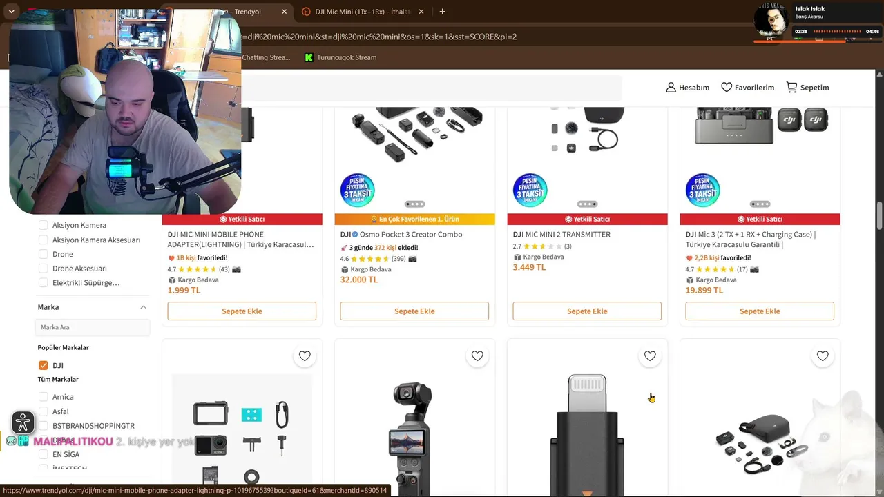Click the 32.000 TL price
The image size is (884, 497).
click(359, 280)
